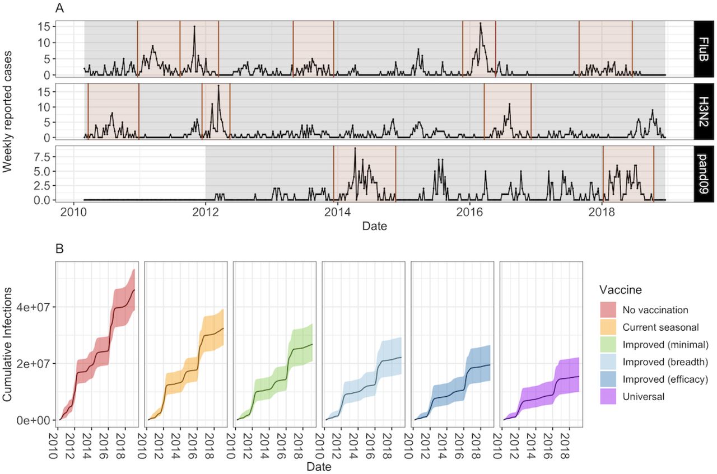Screen dimensions: 717x474
Task: Click the red No vaccination legend swatch
Action: pos(607,309)
